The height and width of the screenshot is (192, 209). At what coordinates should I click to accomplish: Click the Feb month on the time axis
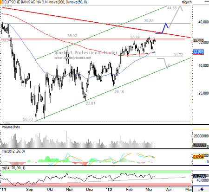pos(129,189)
